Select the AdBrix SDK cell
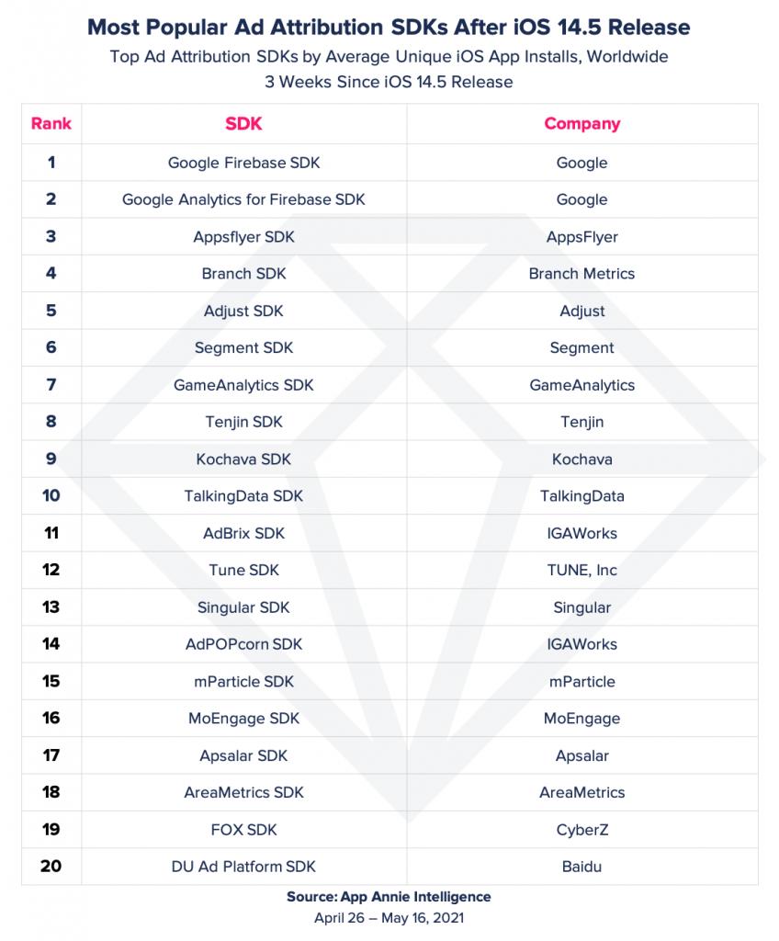Image resolution: width=779 pixels, height=941 pixels. click(243, 533)
